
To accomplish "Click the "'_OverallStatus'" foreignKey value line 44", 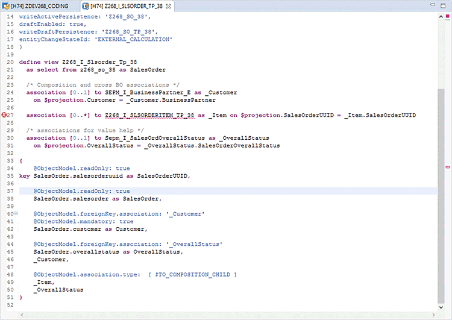I will pos(194,244).
